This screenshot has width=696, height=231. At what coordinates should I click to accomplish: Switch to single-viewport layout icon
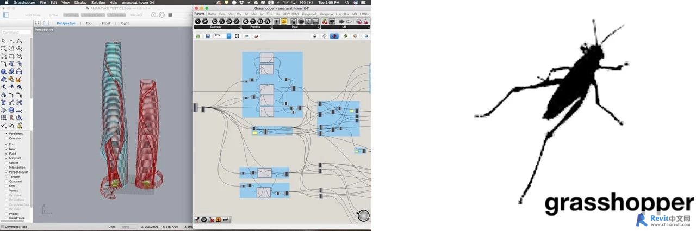point(46,23)
